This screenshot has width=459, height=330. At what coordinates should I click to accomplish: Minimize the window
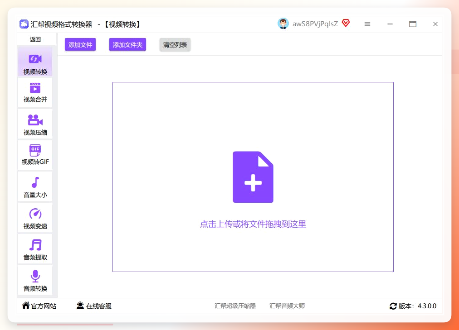coord(390,24)
